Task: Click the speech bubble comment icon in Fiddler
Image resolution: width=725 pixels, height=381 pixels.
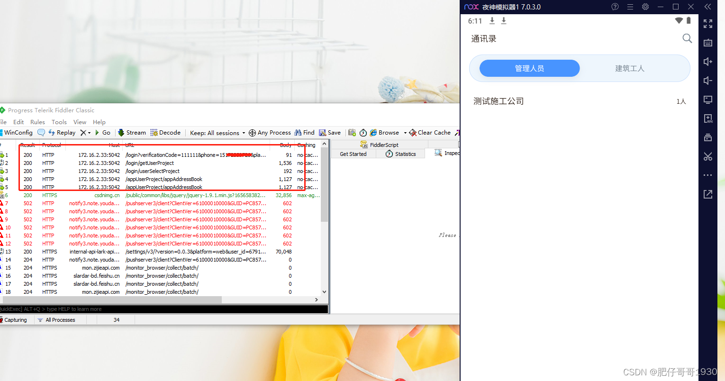Action: coord(41,133)
